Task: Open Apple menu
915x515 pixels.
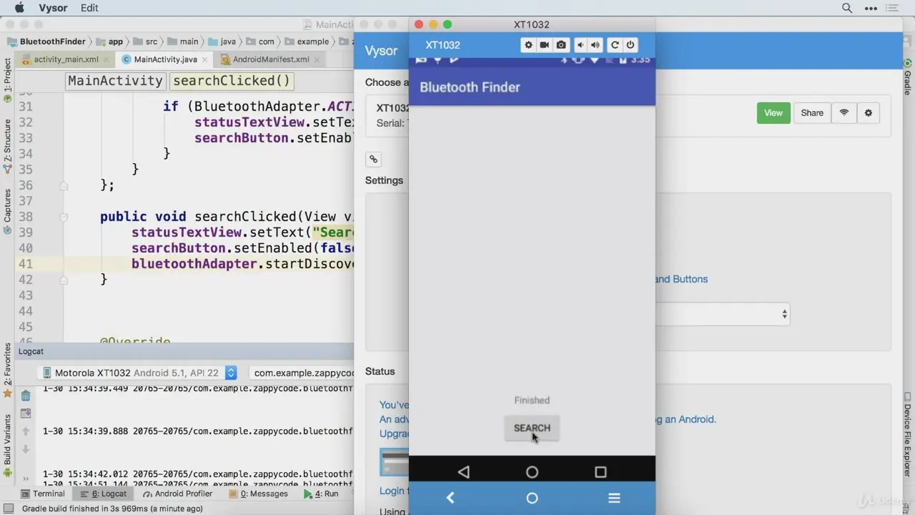Action: tap(20, 8)
